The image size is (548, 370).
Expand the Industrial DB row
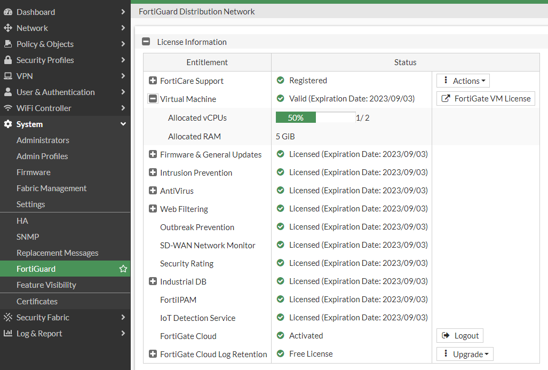(x=153, y=281)
